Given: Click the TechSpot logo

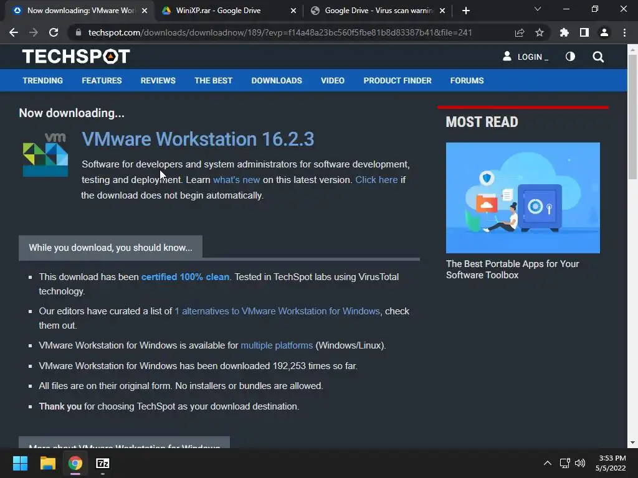Looking at the screenshot, I should pos(76,56).
